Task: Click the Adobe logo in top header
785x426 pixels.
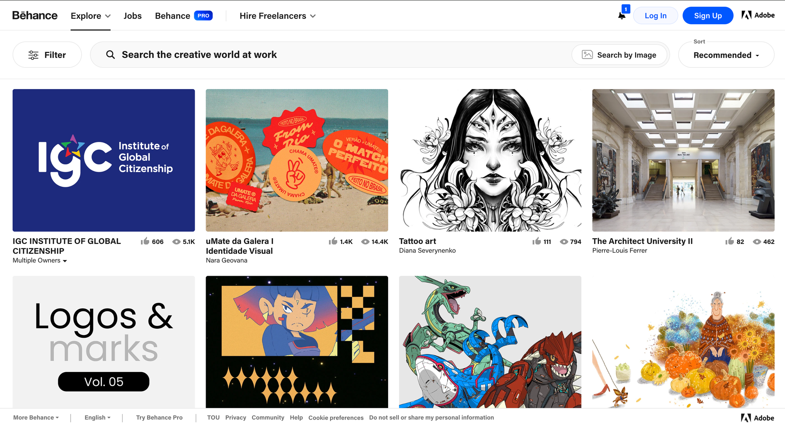Action: pos(758,15)
